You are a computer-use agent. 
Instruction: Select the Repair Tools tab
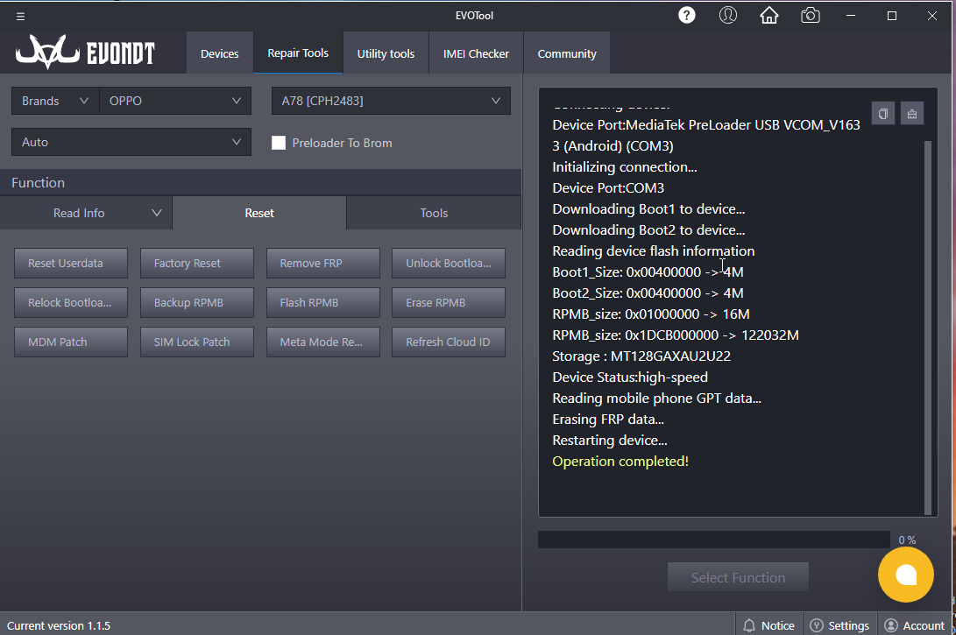298,53
